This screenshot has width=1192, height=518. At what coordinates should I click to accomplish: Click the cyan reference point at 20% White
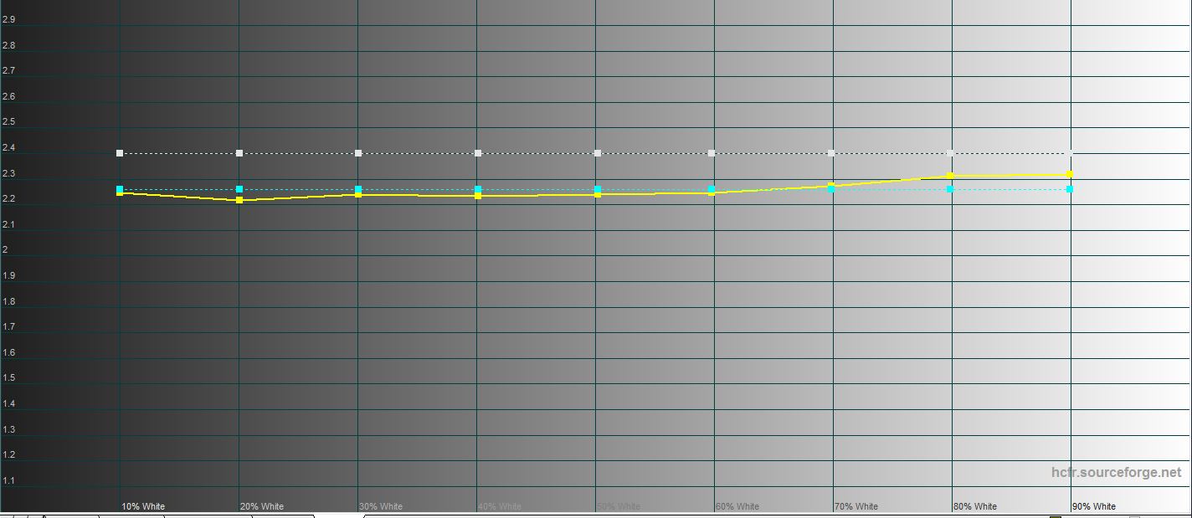[239, 189]
